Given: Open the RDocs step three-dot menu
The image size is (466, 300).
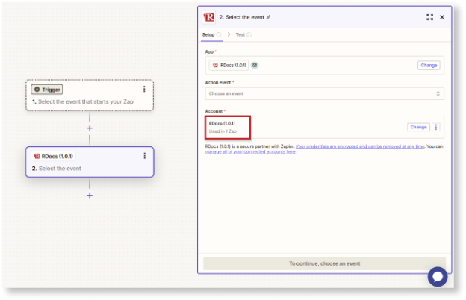Looking at the screenshot, I should [144, 156].
